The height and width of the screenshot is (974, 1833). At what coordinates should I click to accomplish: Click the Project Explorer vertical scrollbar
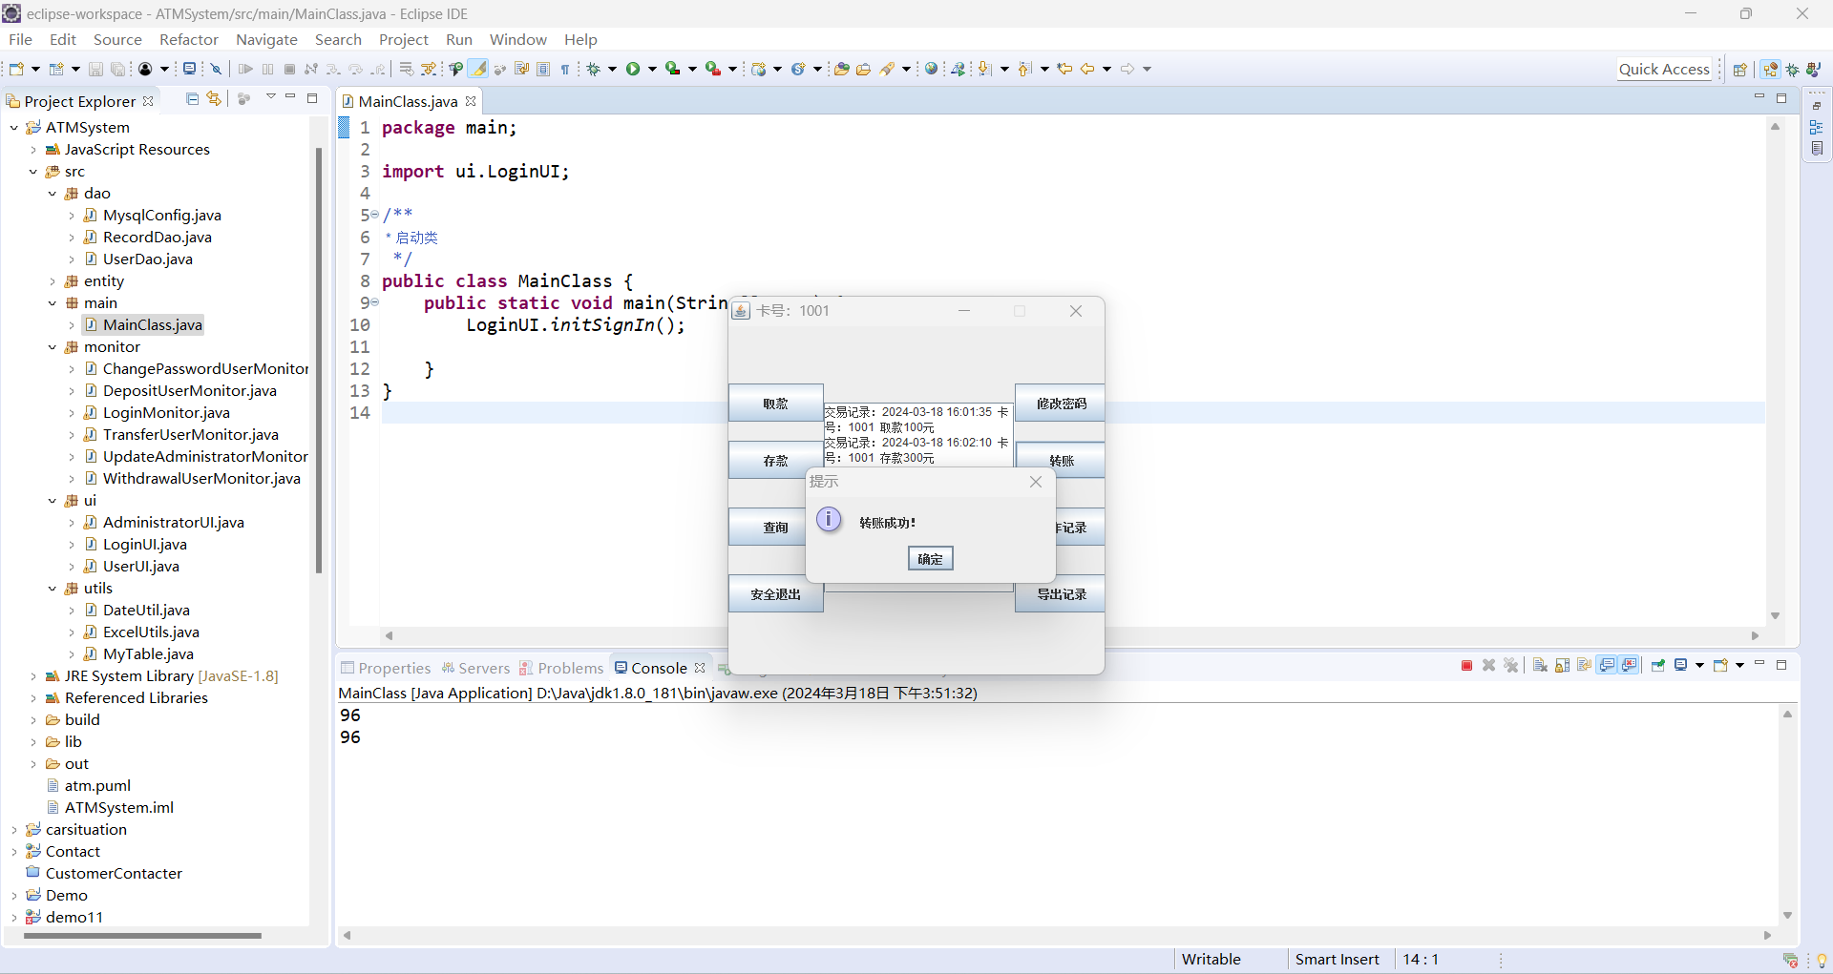(x=319, y=360)
